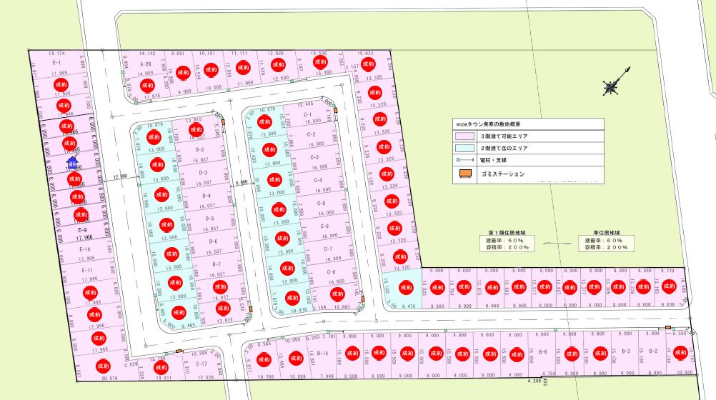The image size is (716, 400).
Task: Select lot B-2 near the bottom right
Action: point(652,351)
